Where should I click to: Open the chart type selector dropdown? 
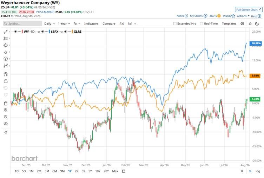77,24
